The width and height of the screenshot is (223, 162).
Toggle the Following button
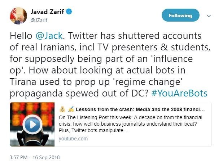tap(180, 16)
